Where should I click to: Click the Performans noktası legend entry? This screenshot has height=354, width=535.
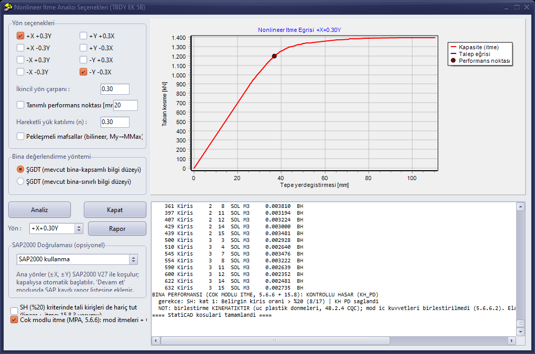pos(480,61)
